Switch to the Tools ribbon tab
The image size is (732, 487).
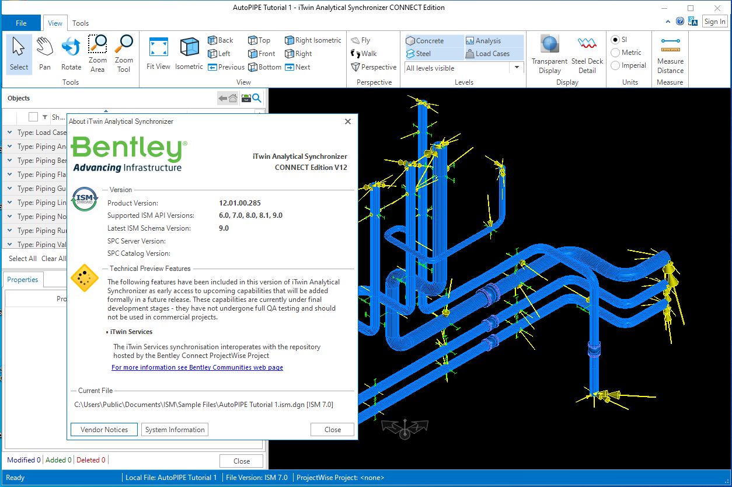coord(81,23)
